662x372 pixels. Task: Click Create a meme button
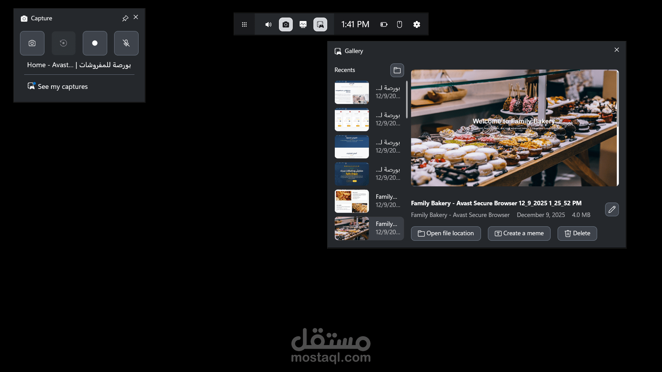click(519, 234)
